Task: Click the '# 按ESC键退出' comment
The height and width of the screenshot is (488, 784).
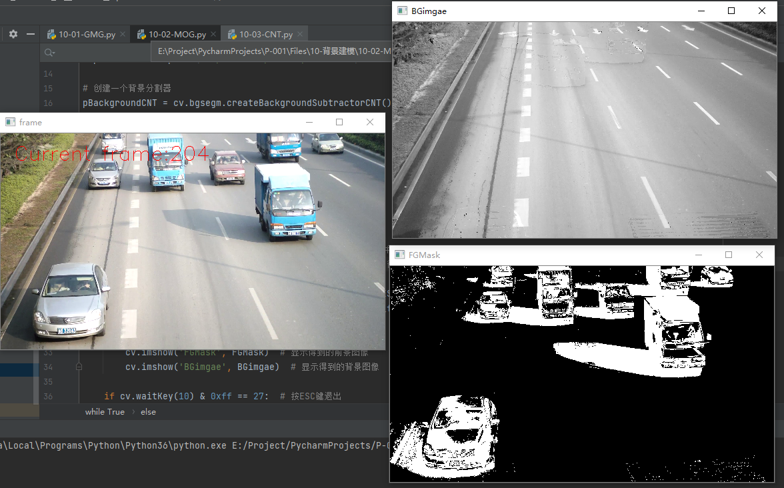Action: (311, 396)
